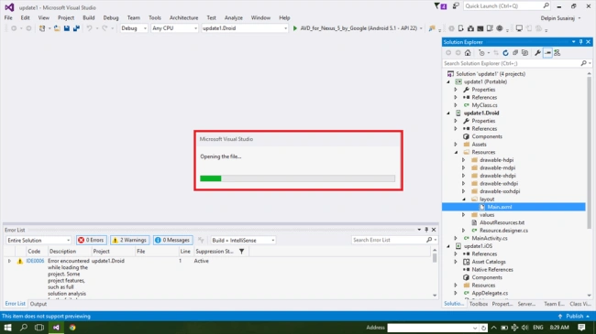The image size is (596, 334).
Task: Click the Save All icon
Action: [x=76, y=28]
